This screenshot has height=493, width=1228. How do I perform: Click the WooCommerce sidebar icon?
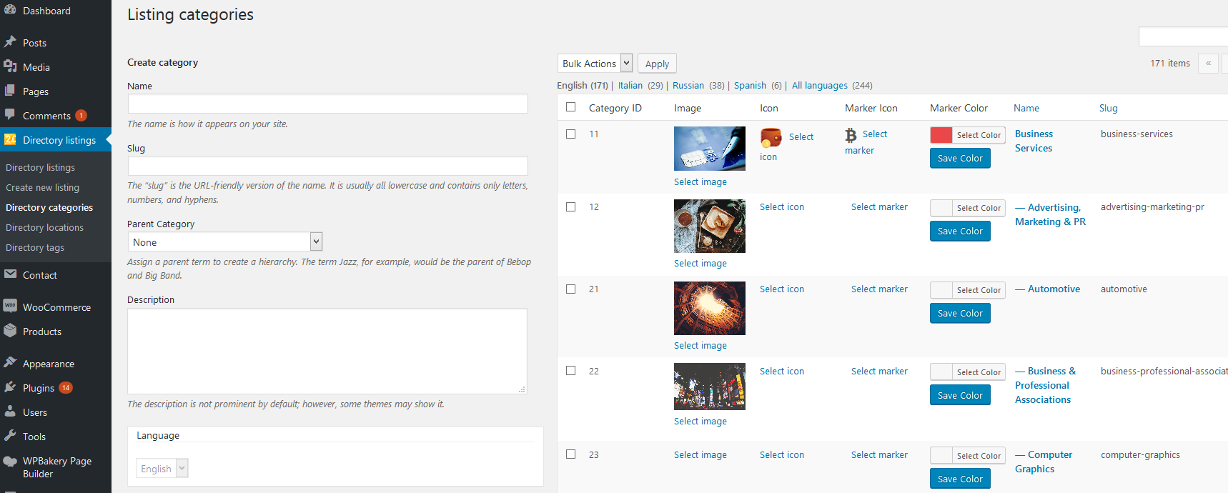click(x=10, y=307)
